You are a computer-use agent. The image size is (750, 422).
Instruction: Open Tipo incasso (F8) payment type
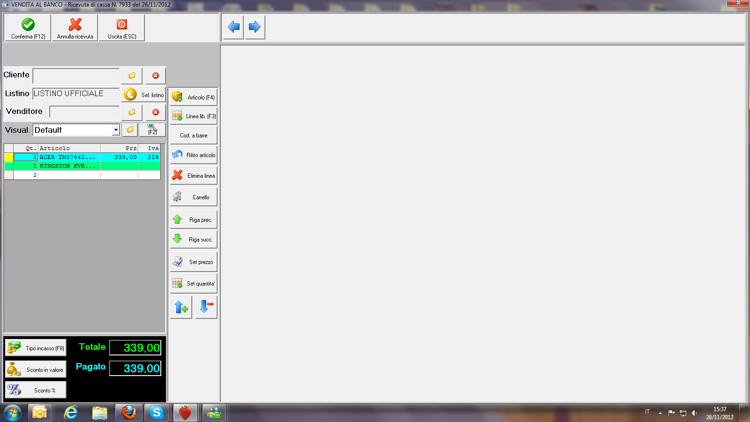[36, 348]
